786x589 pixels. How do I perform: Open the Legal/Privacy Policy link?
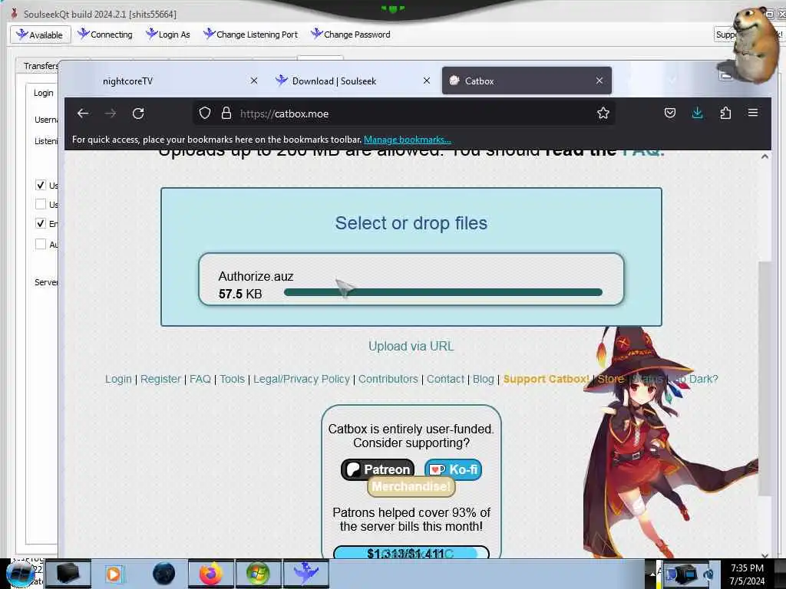[301, 379]
